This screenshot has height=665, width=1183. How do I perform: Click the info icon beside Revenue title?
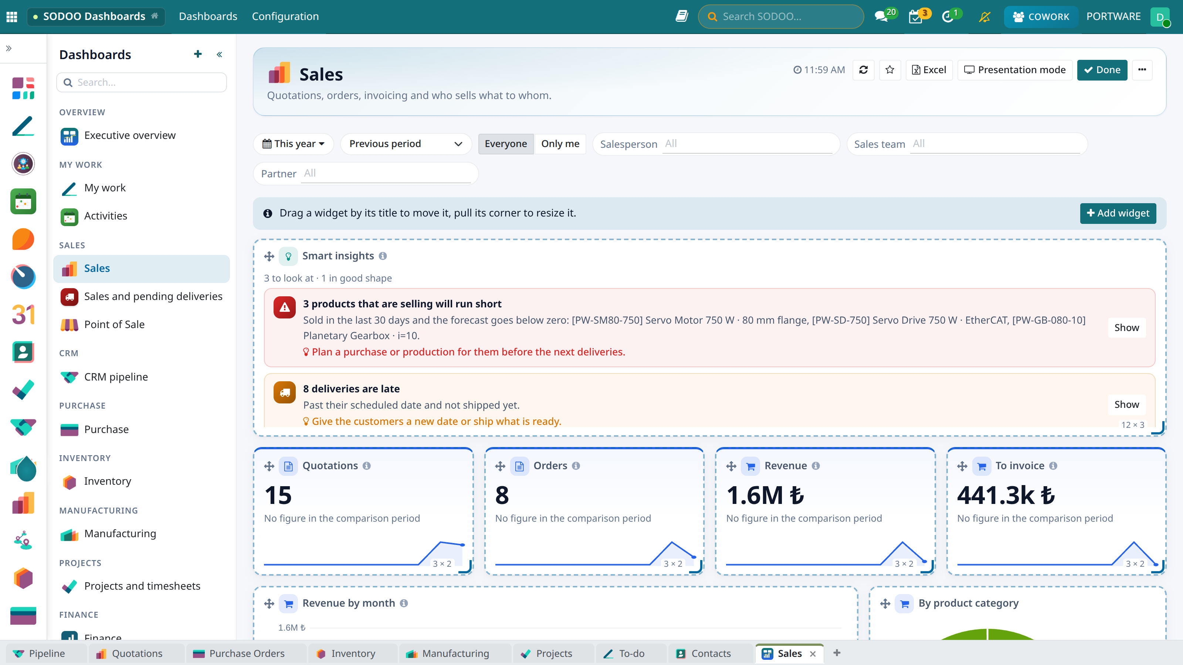[x=816, y=466]
